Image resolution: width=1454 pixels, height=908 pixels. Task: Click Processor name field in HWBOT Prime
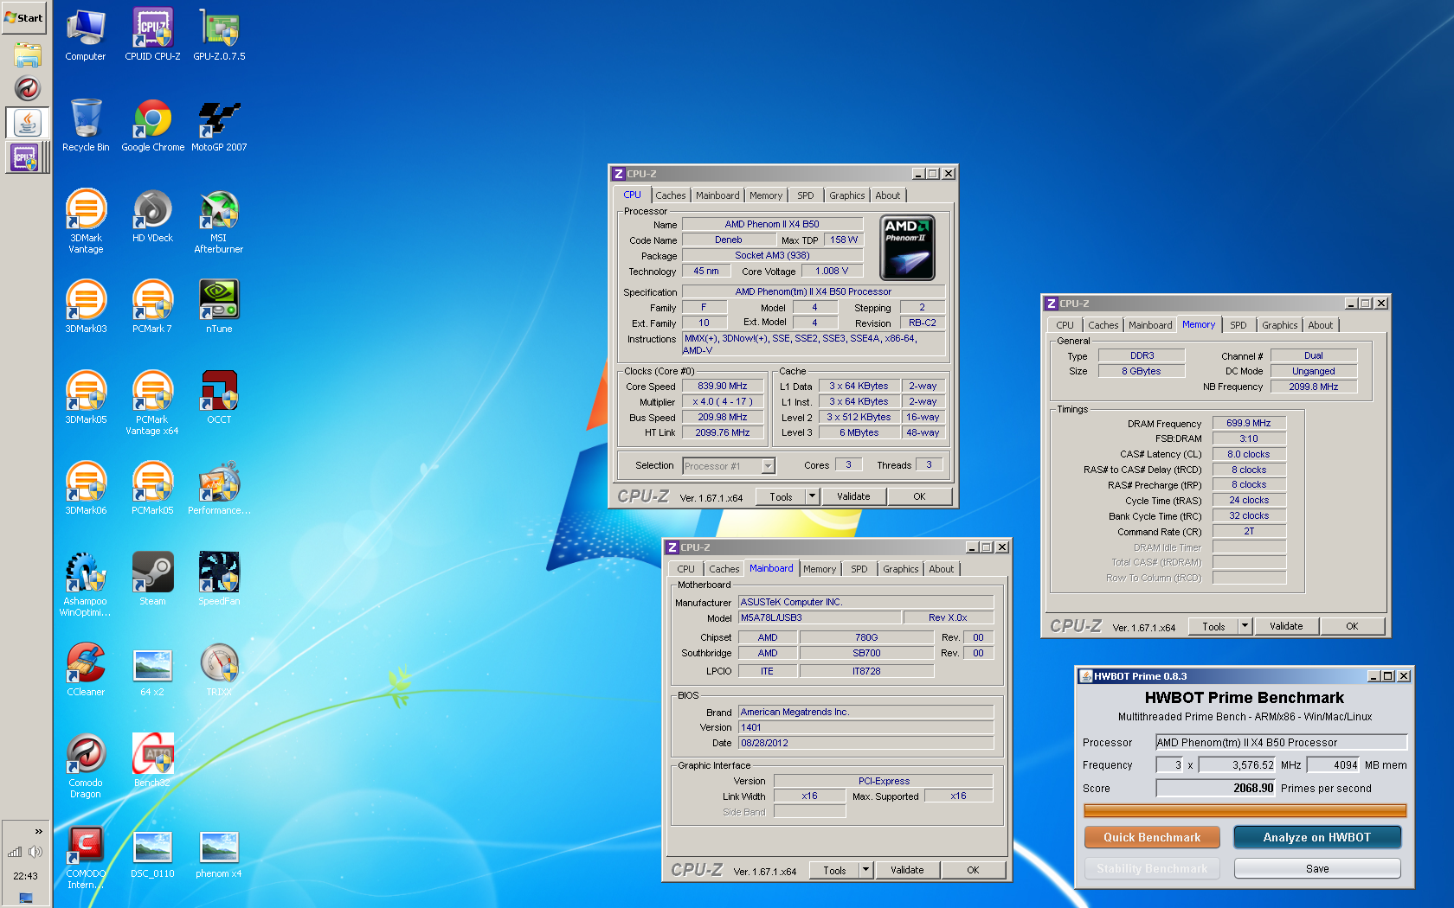tap(1281, 742)
